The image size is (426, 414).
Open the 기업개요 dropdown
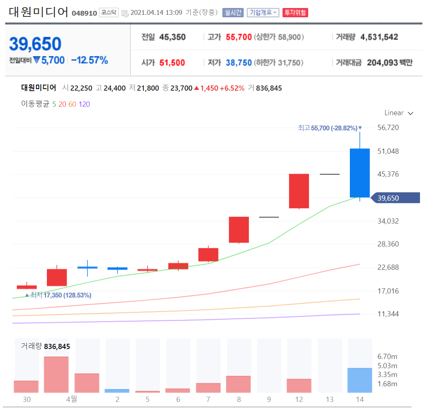pos(263,12)
